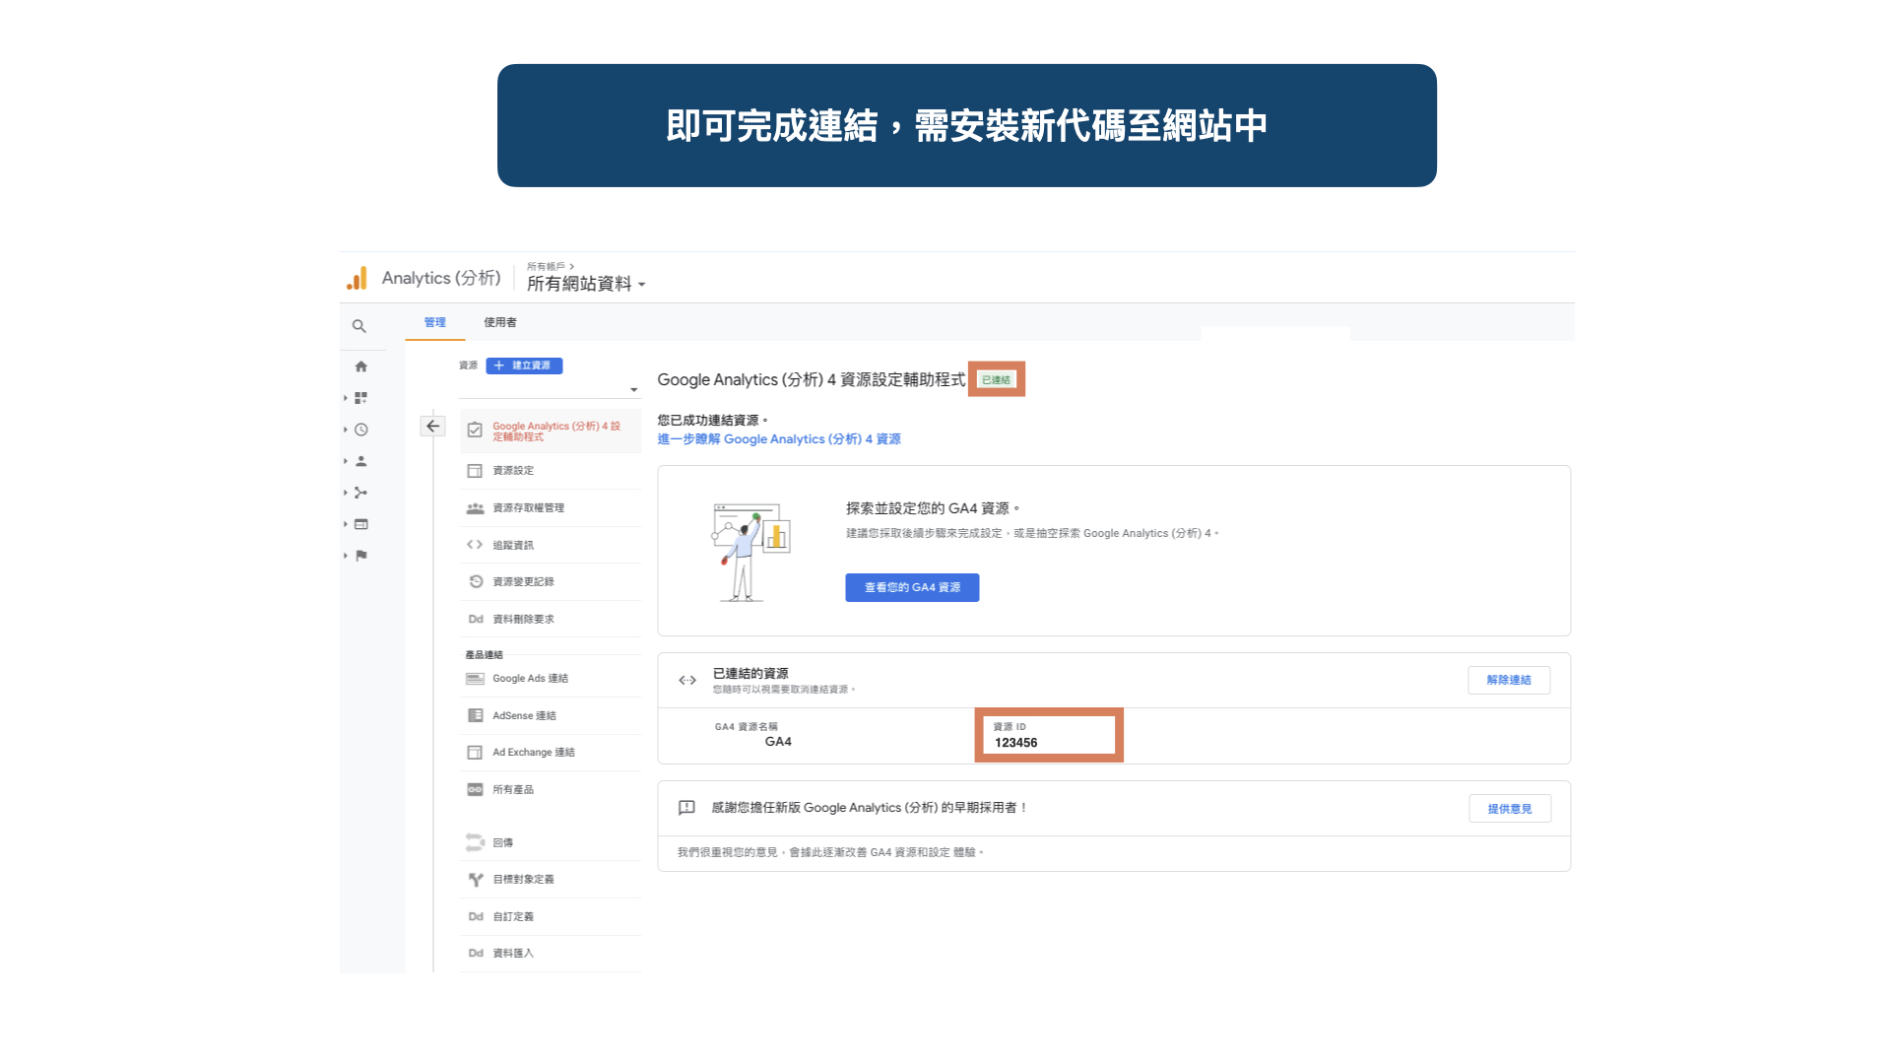Click the linked property arrows icon
This screenshot has height=1064, width=1891.
coord(687,680)
